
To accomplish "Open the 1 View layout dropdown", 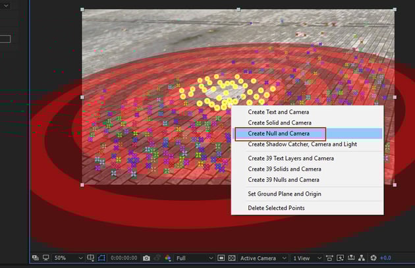I will (307, 258).
